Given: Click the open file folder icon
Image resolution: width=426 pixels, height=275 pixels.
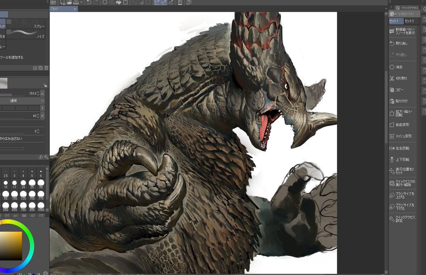Looking at the screenshot, I should [70, 2].
